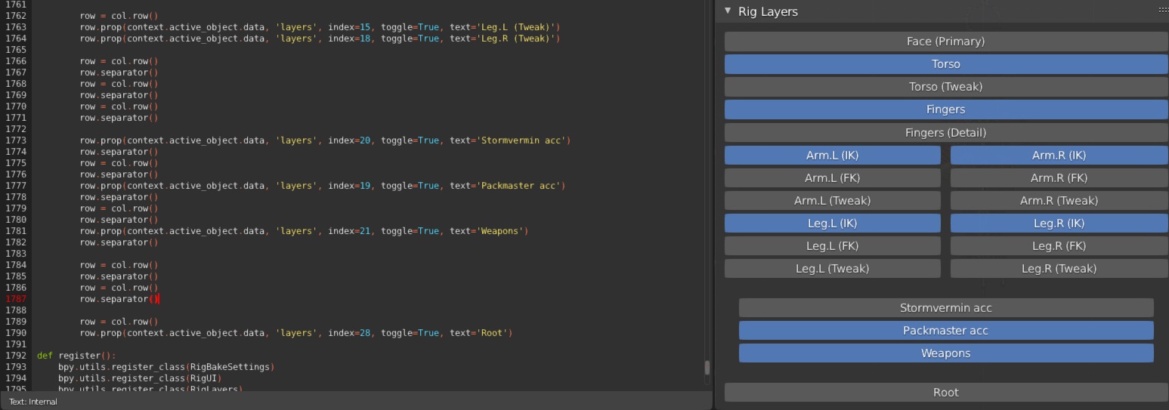Disable the Torso rig layer

click(x=945, y=64)
